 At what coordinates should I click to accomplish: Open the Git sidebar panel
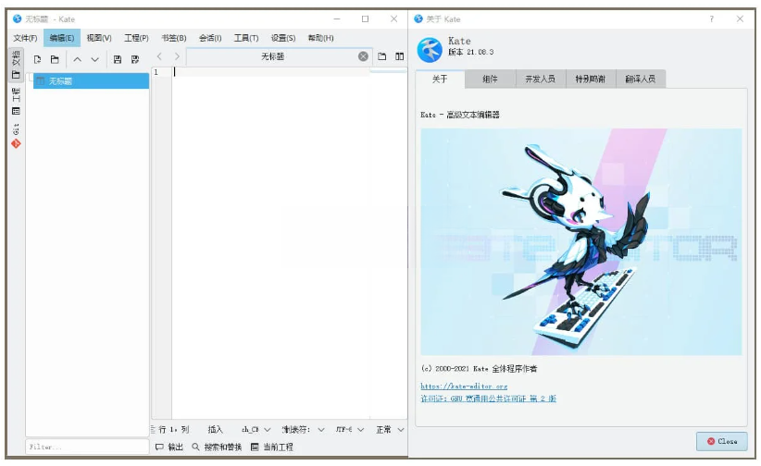click(16, 136)
